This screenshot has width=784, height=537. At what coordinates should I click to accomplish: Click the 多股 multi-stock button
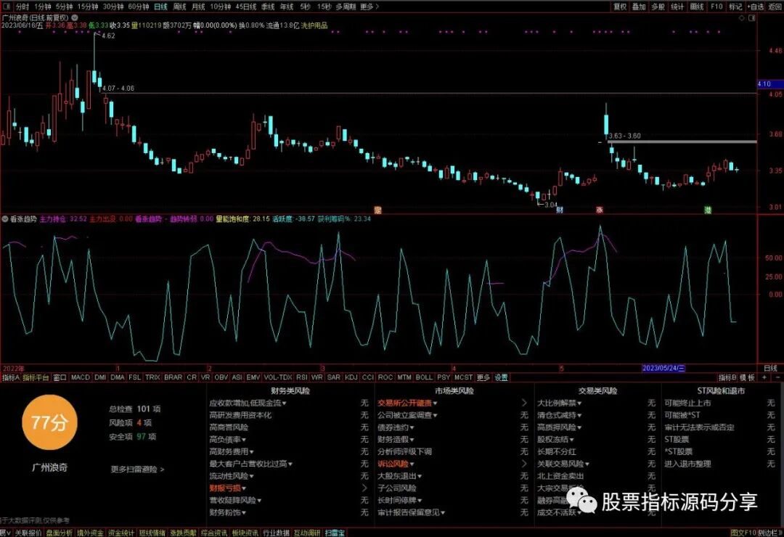click(x=658, y=7)
